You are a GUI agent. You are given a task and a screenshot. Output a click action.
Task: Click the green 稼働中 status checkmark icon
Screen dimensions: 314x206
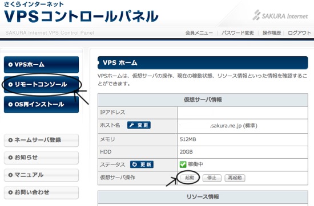tap(183, 164)
